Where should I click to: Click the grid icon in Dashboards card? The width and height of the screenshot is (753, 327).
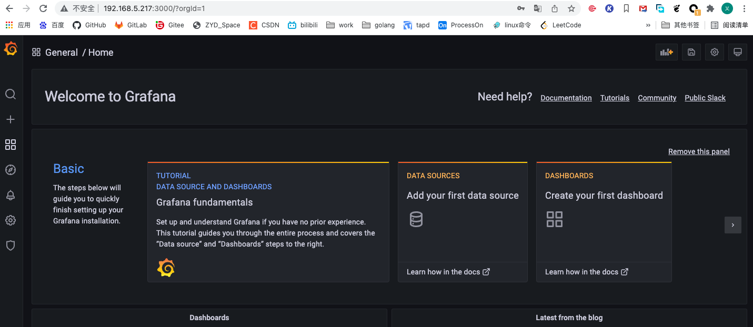click(555, 219)
